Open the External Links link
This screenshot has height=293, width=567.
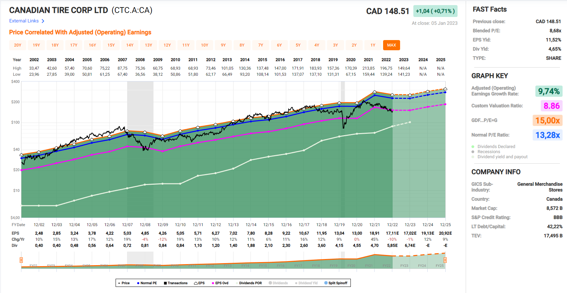tap(24, 21)
